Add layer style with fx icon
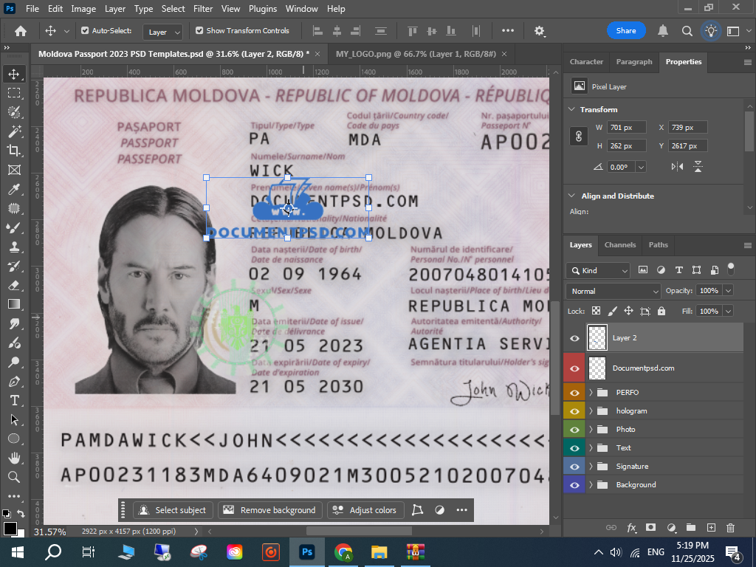Viewport: 756px width, 567px height. 631,527
